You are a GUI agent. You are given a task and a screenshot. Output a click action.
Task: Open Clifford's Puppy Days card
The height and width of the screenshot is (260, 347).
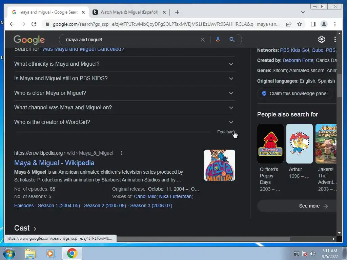[x=270, y=157]
